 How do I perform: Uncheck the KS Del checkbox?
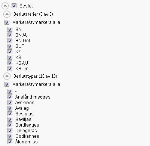pos(10,69)
